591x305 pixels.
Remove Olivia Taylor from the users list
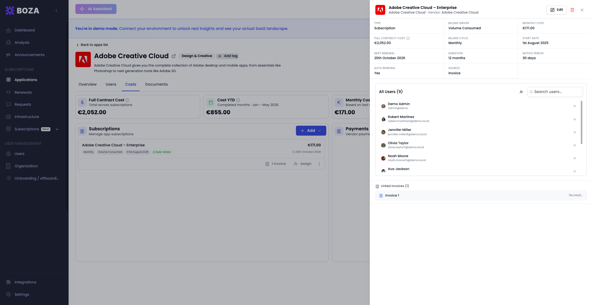575,145
